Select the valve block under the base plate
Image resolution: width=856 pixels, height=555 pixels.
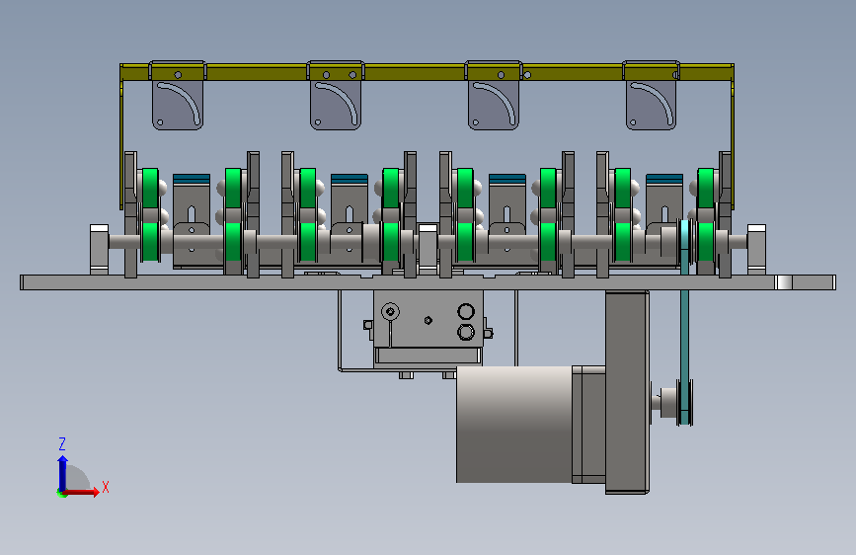point(428,320)
